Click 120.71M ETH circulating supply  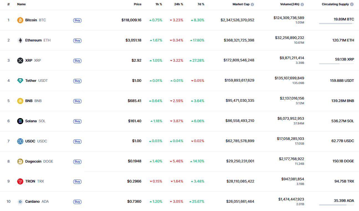pyautogui.click(x=343, y=40)
